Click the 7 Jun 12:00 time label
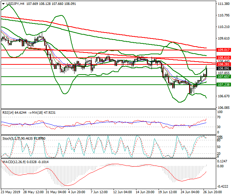232x196 pixels. [x=99, y=192]
